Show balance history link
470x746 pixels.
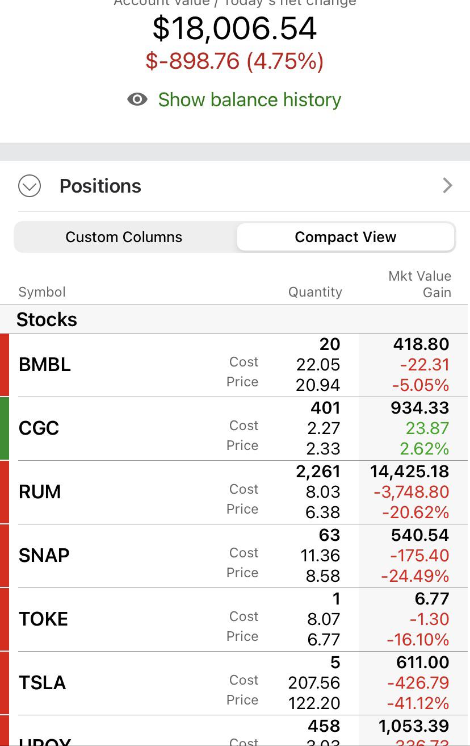pyautogui.click(x=249, y=99)
